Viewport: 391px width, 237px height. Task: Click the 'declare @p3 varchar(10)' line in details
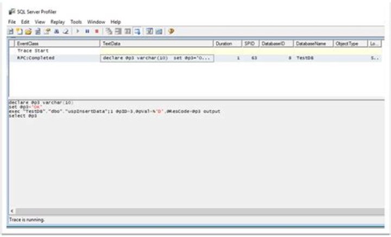pos(41,103)
